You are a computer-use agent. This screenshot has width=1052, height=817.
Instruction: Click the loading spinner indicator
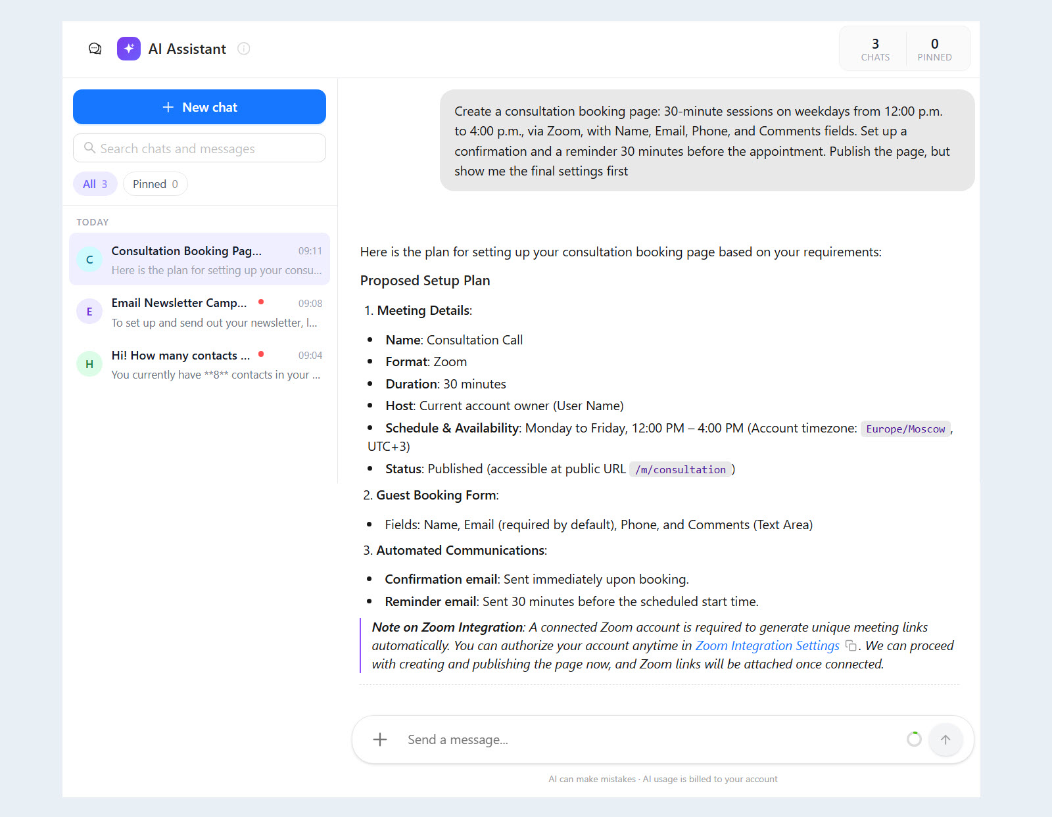(914, 739)
